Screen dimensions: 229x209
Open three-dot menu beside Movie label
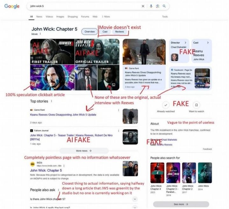point(40,34)
